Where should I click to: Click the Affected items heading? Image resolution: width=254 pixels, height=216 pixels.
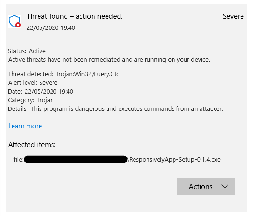coord(32,145)
